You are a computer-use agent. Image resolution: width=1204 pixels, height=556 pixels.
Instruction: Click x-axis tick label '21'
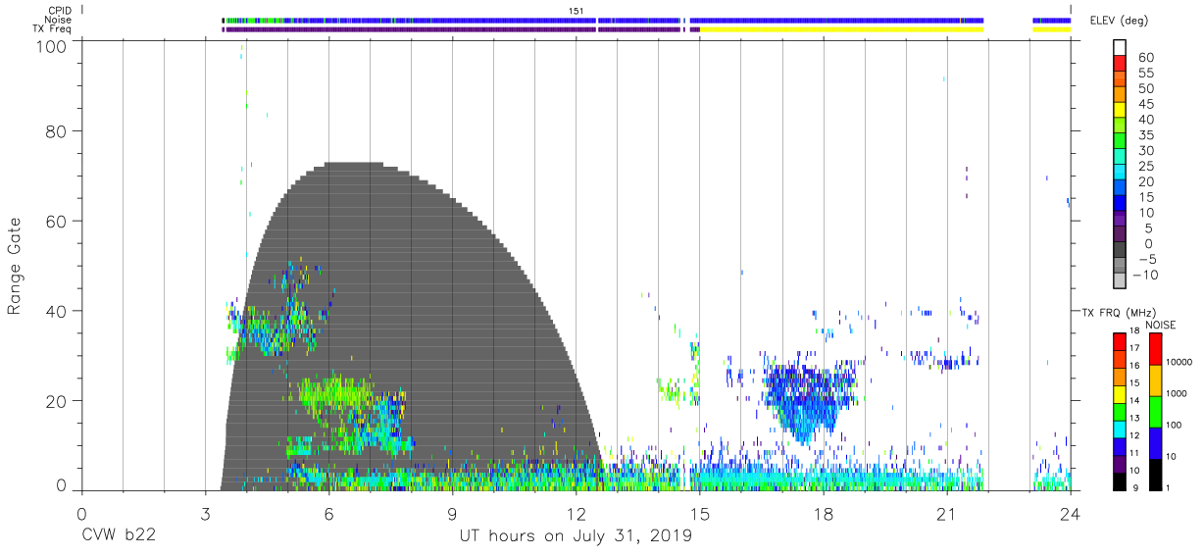pos(946,514)
